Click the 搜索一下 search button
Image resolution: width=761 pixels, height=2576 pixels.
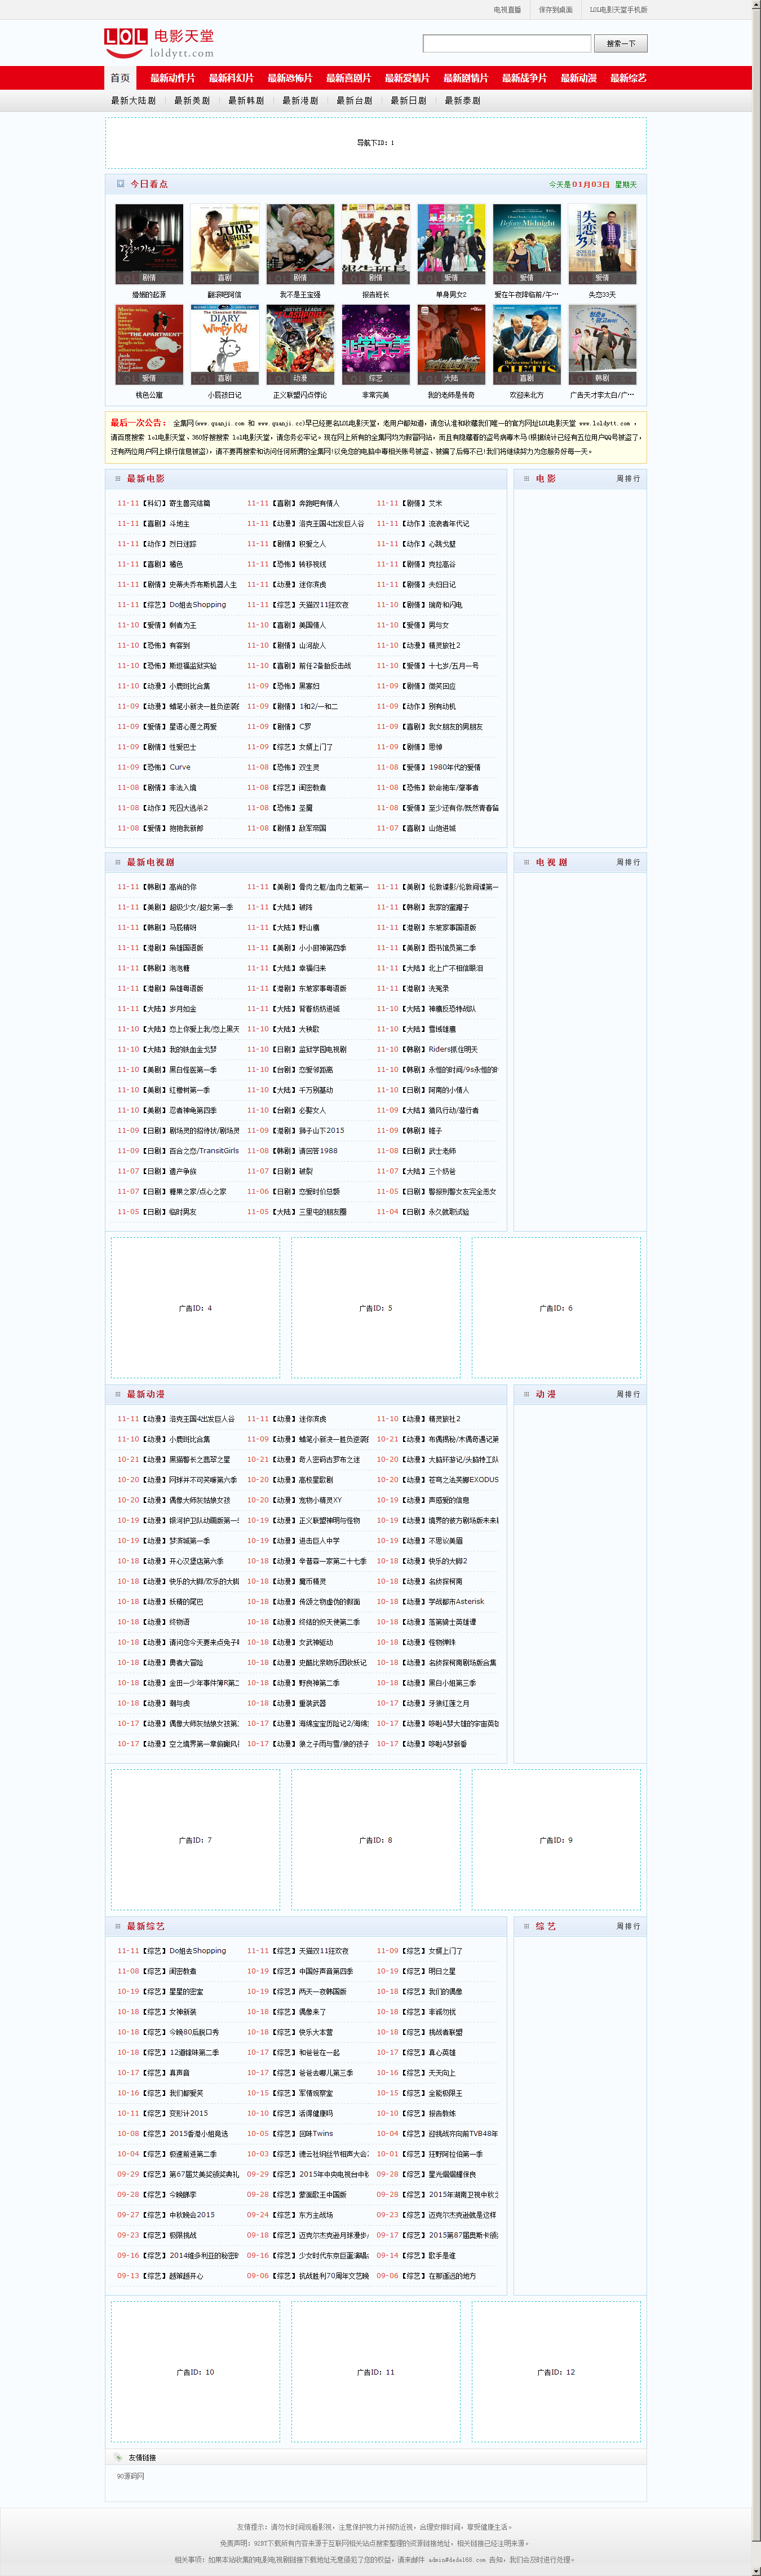(x=621, y=44)
